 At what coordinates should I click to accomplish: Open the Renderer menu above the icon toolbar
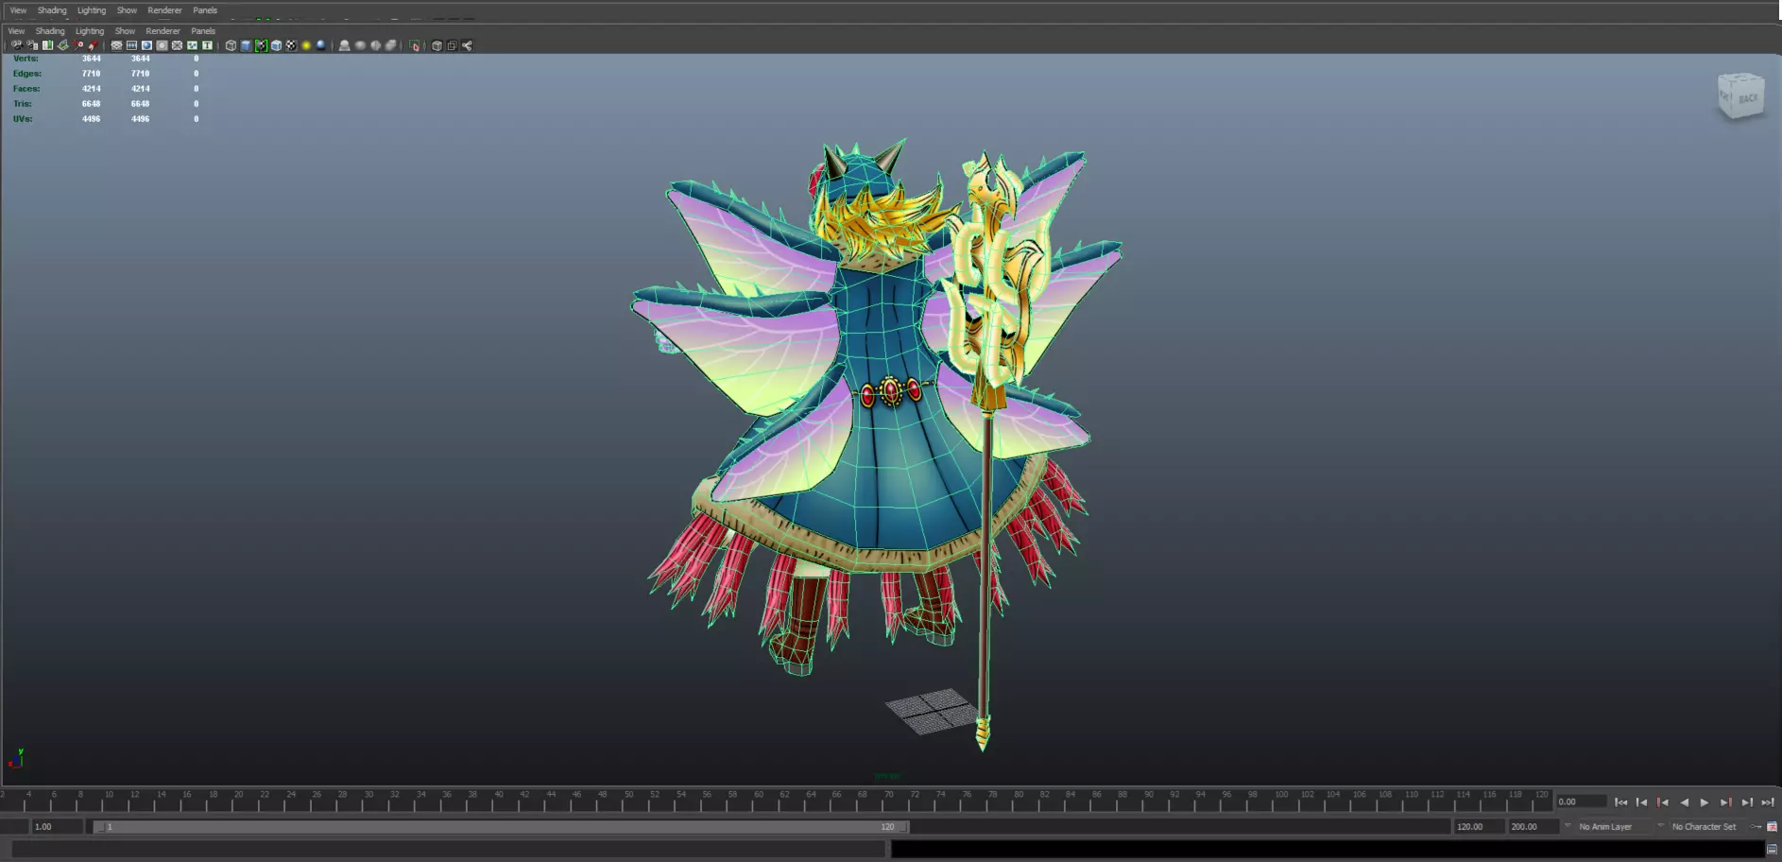[163, 31]
